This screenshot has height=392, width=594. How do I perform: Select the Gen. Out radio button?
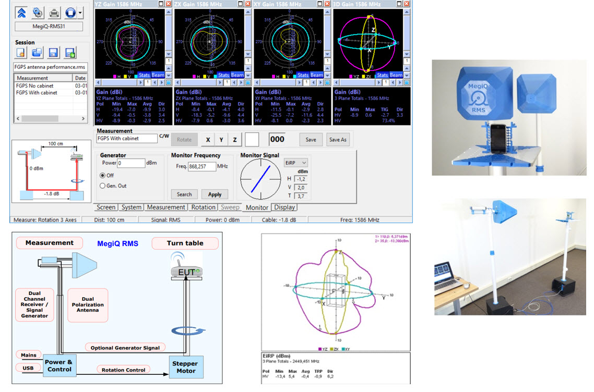[x=102, y=186]
